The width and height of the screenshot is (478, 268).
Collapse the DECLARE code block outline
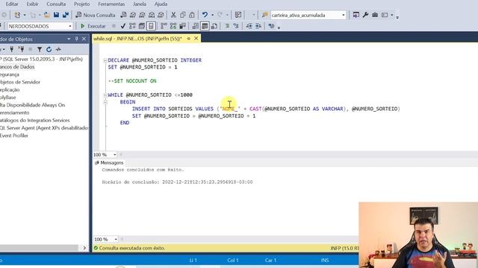(x=105, y=60)
